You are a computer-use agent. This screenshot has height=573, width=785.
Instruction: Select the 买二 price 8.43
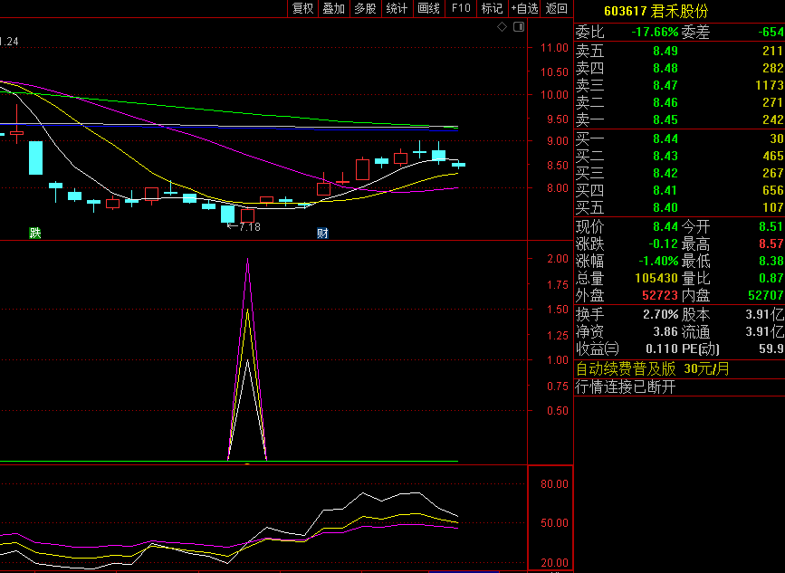665,156
